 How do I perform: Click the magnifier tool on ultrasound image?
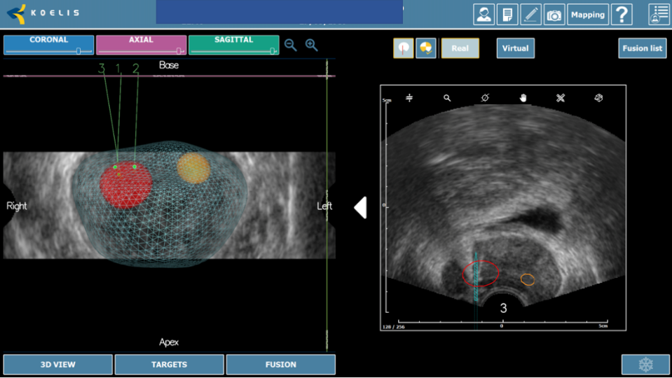(447, 98)
